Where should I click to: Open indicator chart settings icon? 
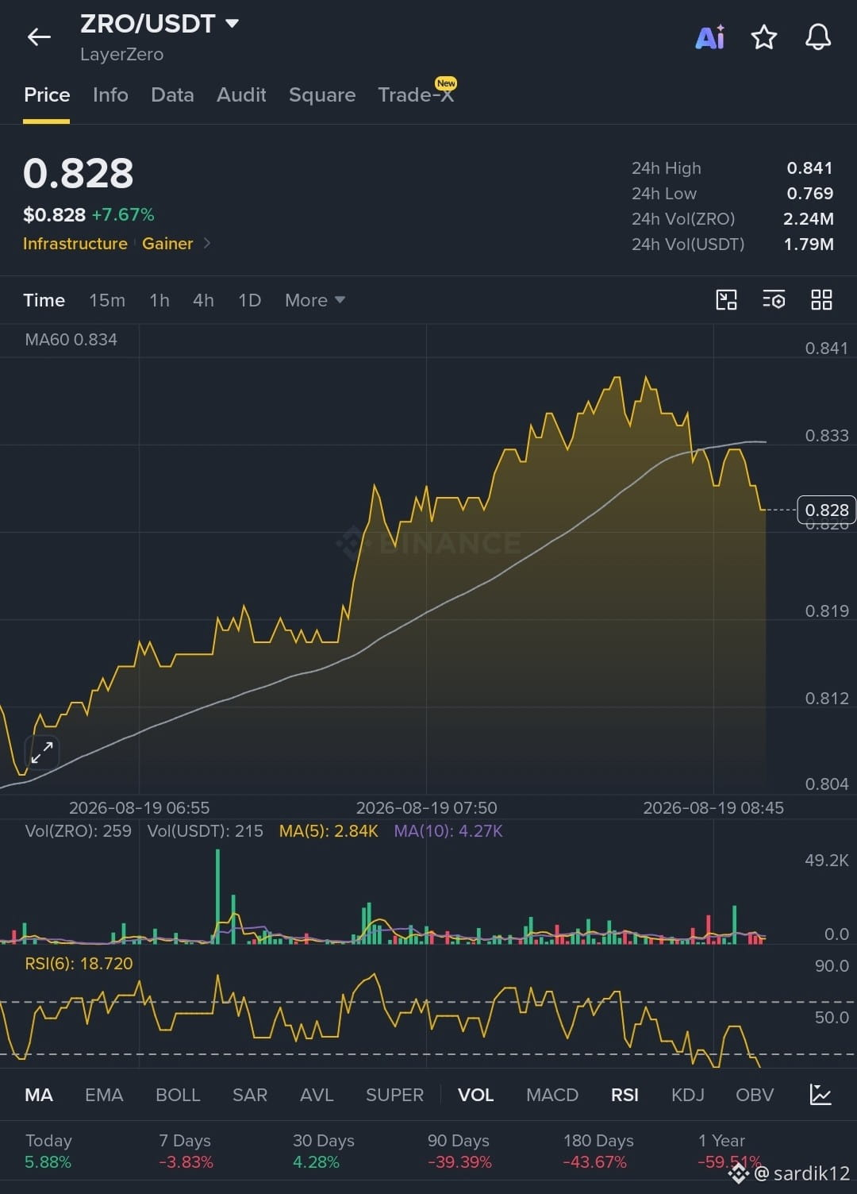click(820, 1094)
